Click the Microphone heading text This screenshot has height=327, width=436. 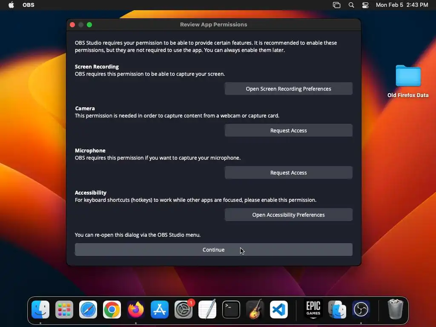pyautogui.click(x=90, y=150)
